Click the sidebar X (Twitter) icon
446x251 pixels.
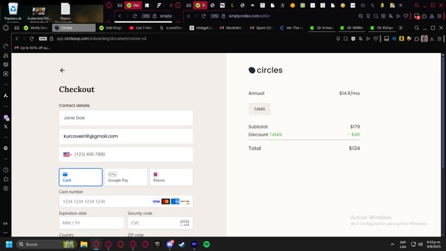point(6,127)
